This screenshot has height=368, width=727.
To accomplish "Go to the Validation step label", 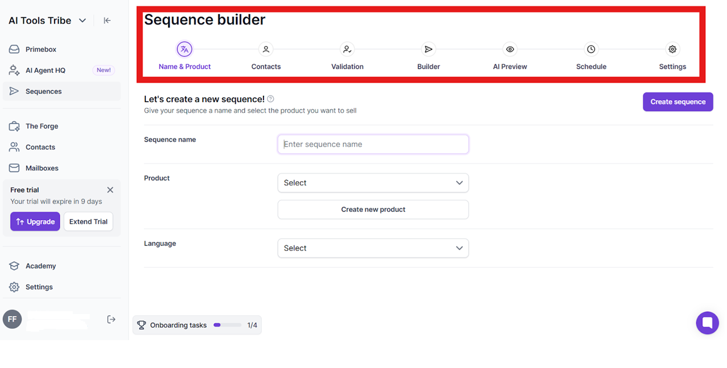I will 347,66.
